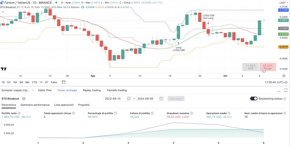Image resolution: width=290 pixels, height=146 pixels.
Task: Open the go-to-date calendar icon
Action: coord(63,82)
